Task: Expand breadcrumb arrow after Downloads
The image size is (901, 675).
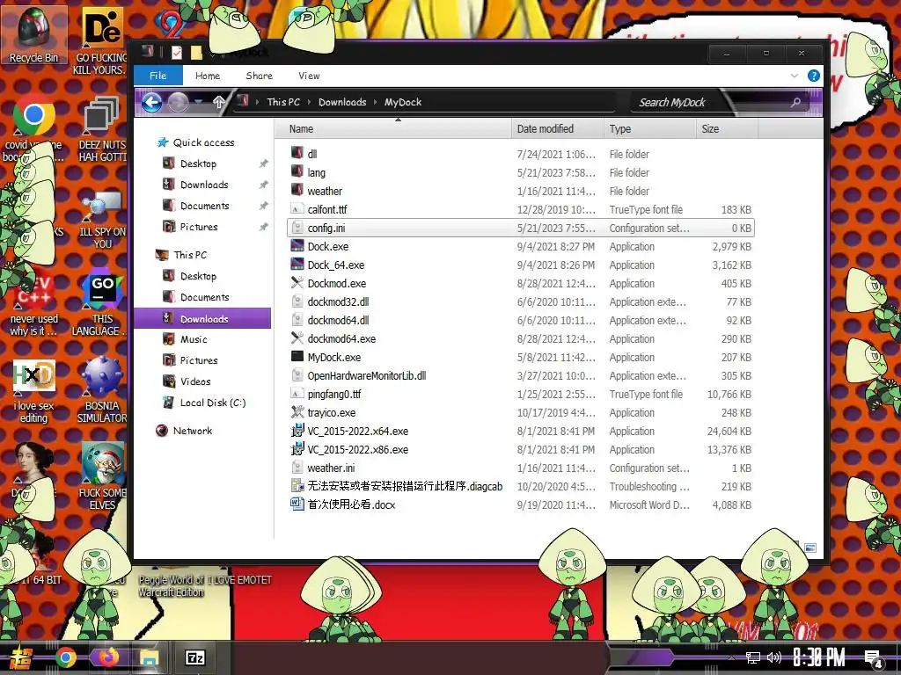Action: pyautogui.click(x=375, y=102)
